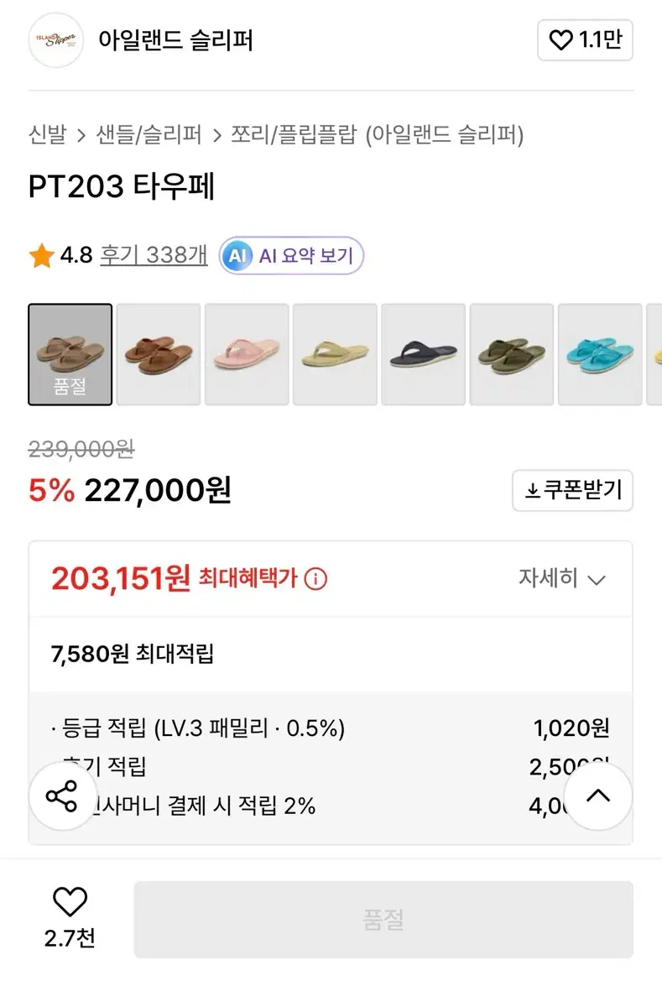The height and width of the screenshot is (1007, 662).
Task: Like the brand with the 1.1만 heart button
Action: click(x=585, y=40)
